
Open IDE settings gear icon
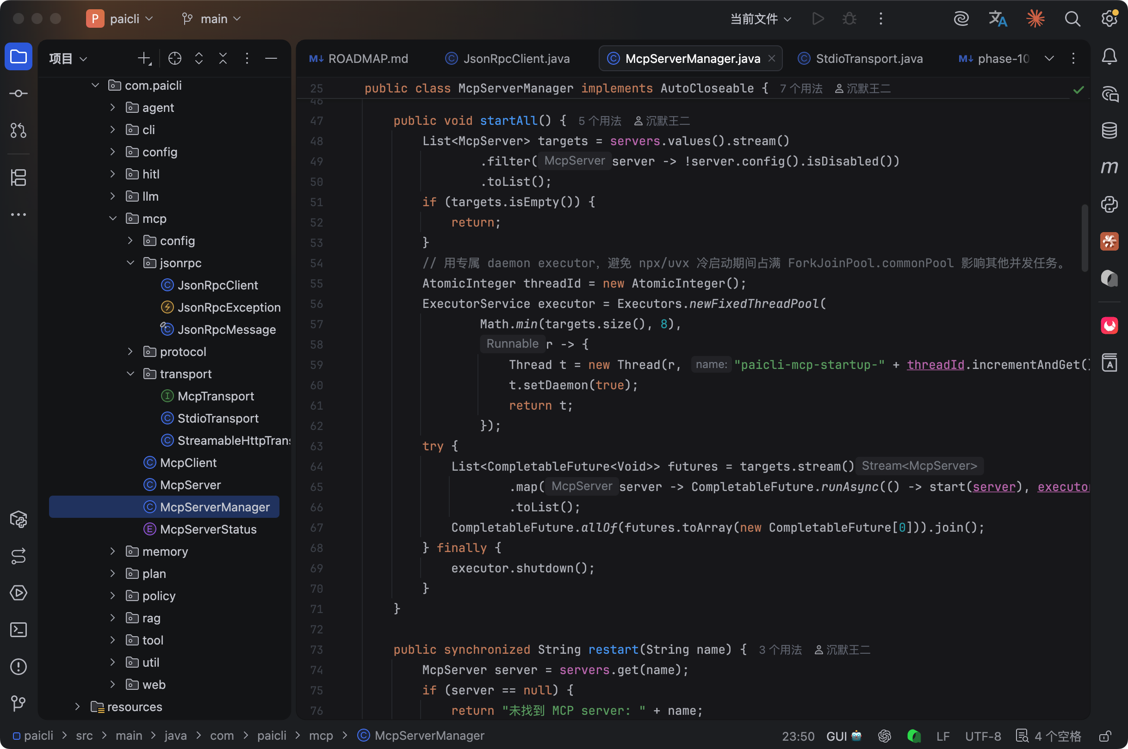click(x=1109, y=18)
